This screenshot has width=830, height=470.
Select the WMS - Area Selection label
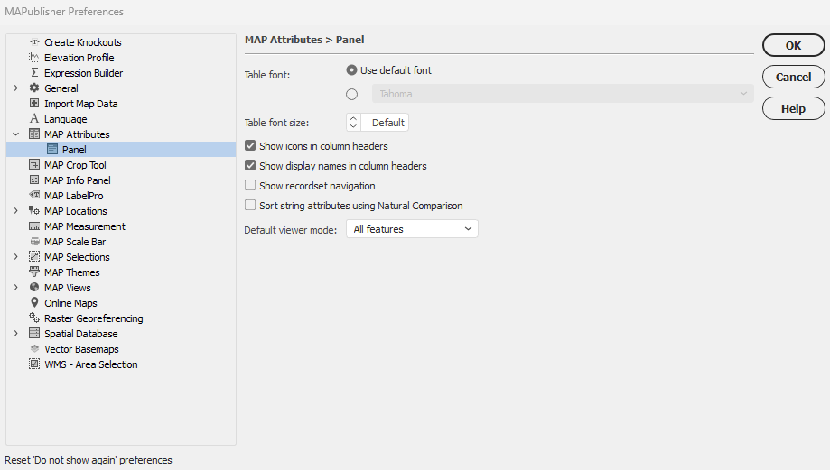tap(91, 364)
